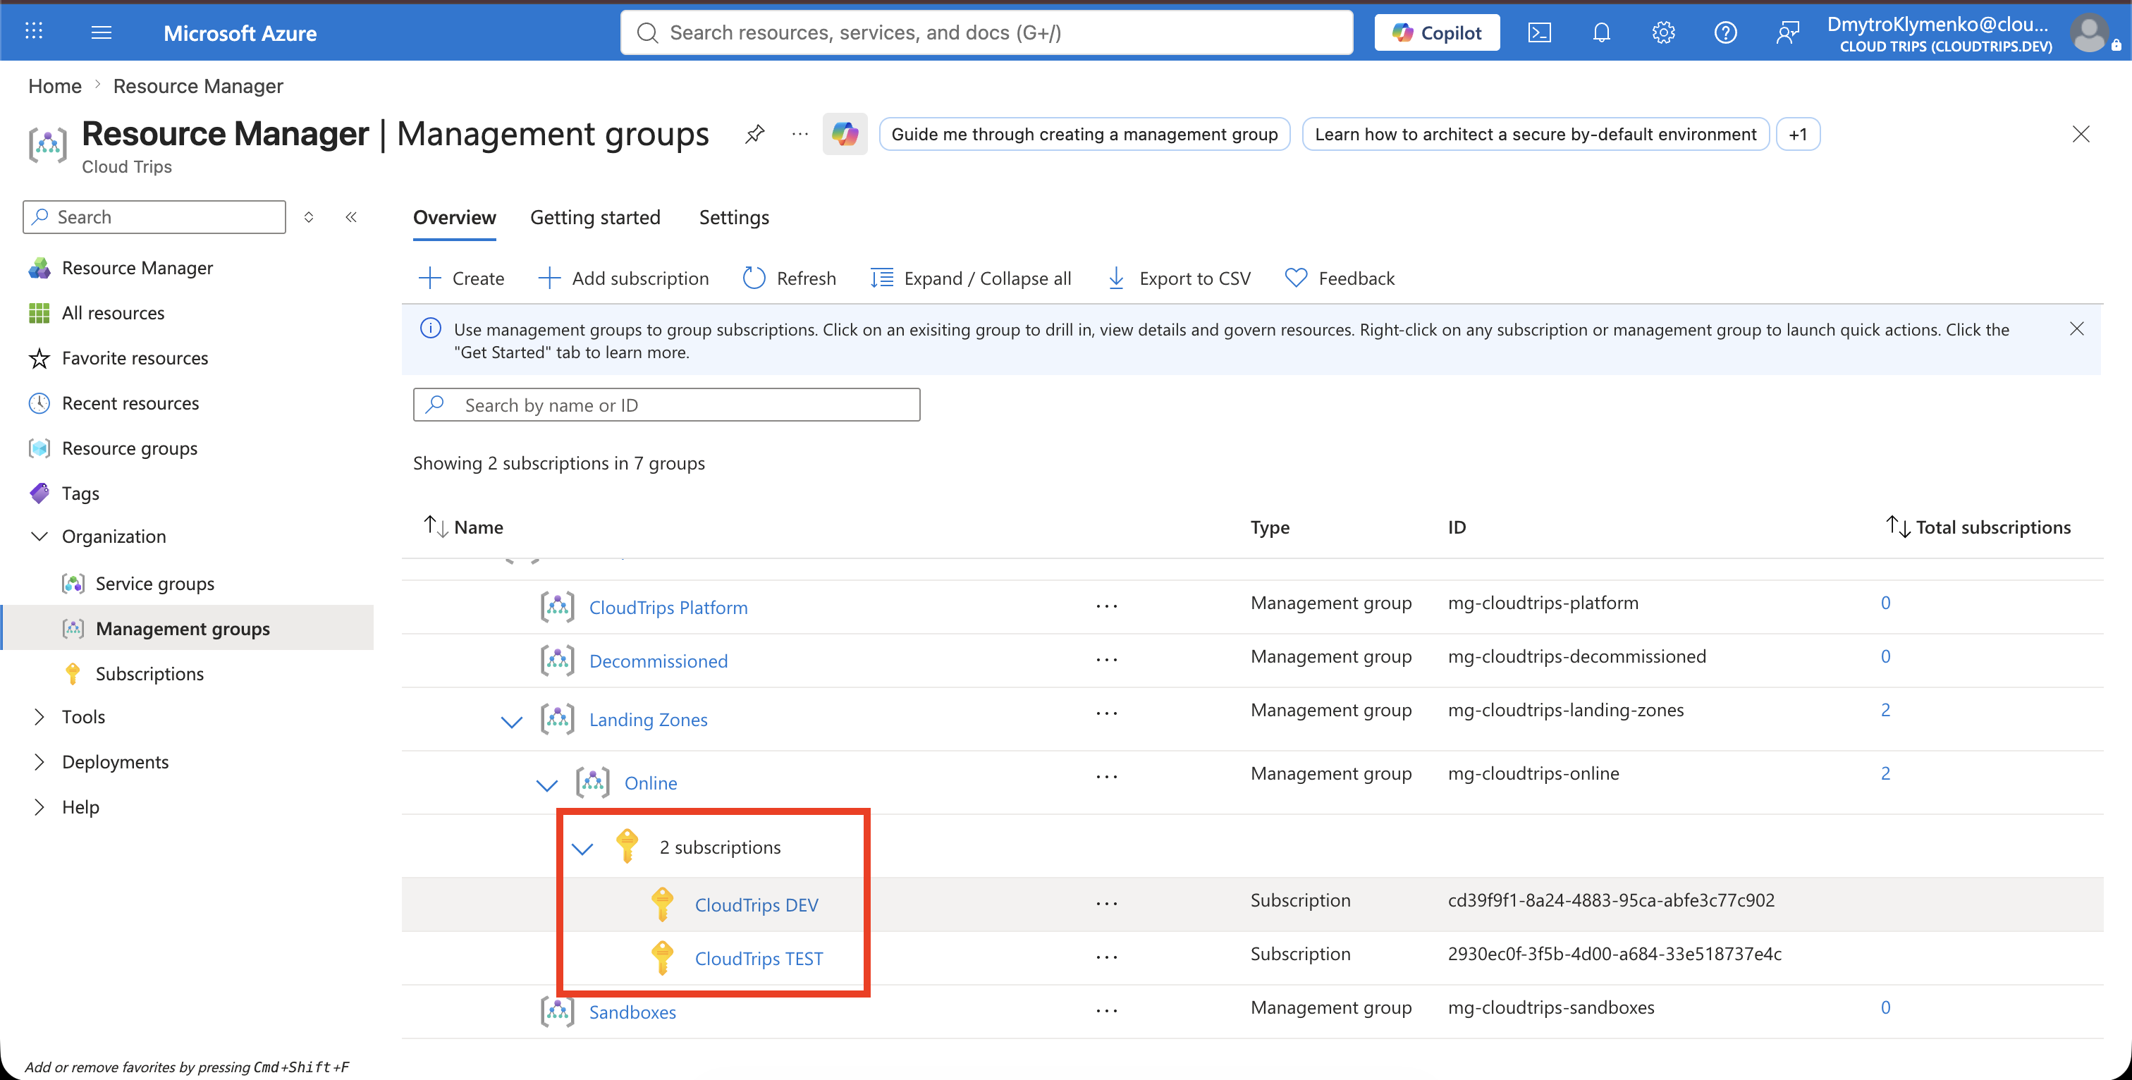Open the CloudTrips DEV subscription
Screen dimensions: 2132x1080
tap(756, 904)
